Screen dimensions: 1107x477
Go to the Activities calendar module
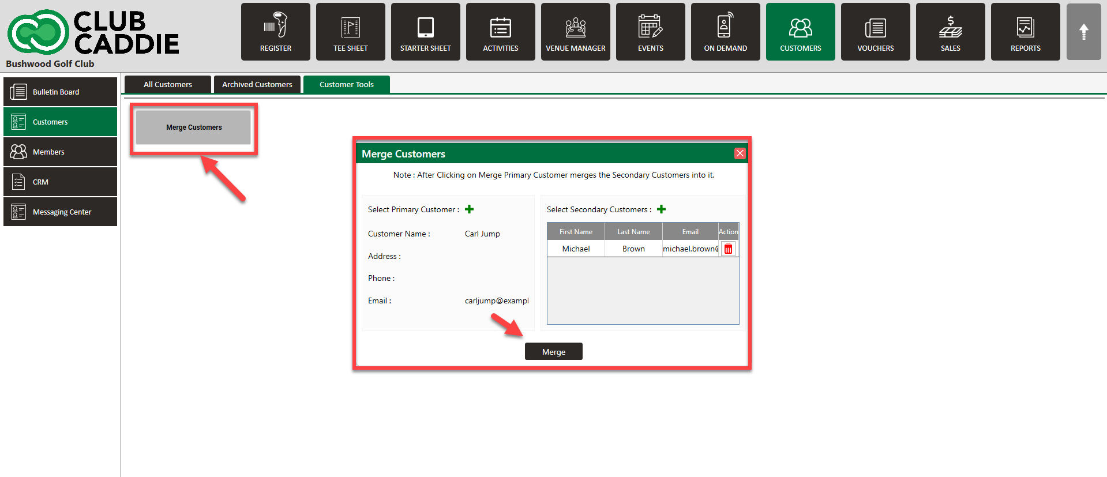click(x=500, y=32)
